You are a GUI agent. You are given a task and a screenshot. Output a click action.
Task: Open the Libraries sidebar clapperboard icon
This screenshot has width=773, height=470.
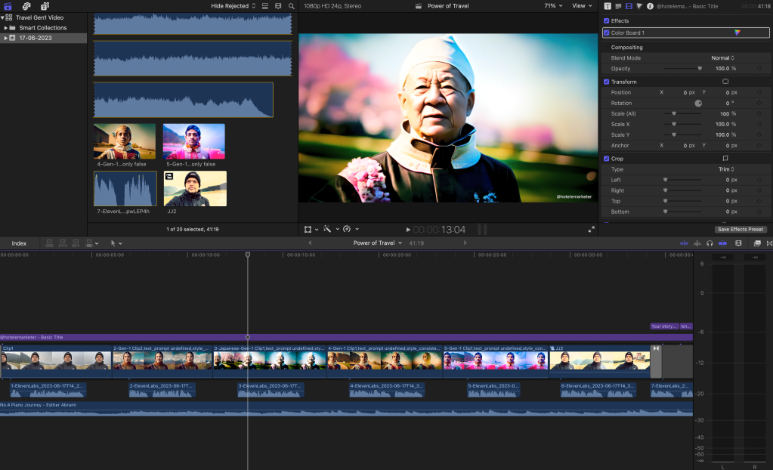[x=8, y=6]
